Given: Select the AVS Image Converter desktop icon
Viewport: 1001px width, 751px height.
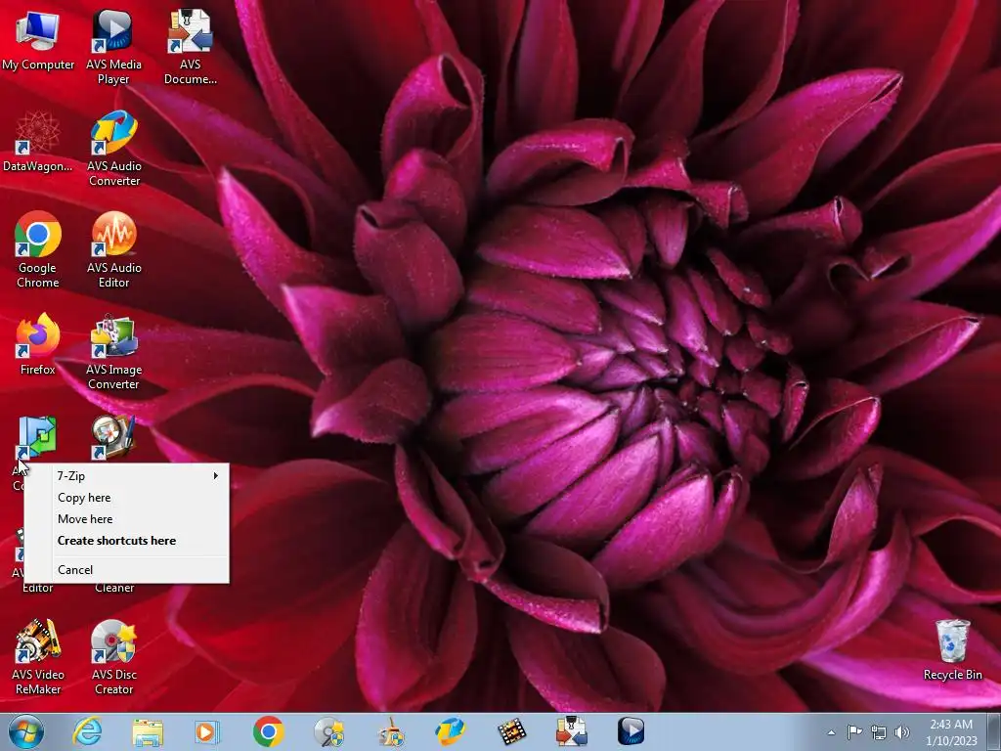Looking at the screenshot, I should pos(113,352).
